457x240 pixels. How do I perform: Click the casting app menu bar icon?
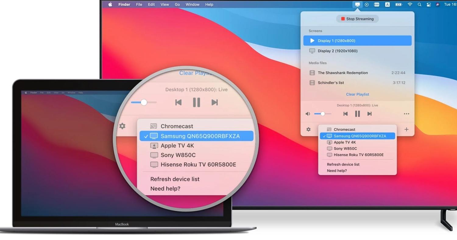357,5
